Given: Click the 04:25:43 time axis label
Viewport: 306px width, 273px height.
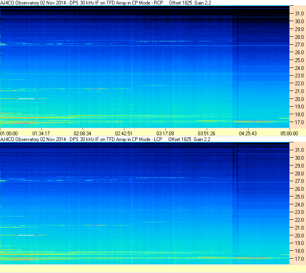Looking at the screenshot, I should coord(248,133).
